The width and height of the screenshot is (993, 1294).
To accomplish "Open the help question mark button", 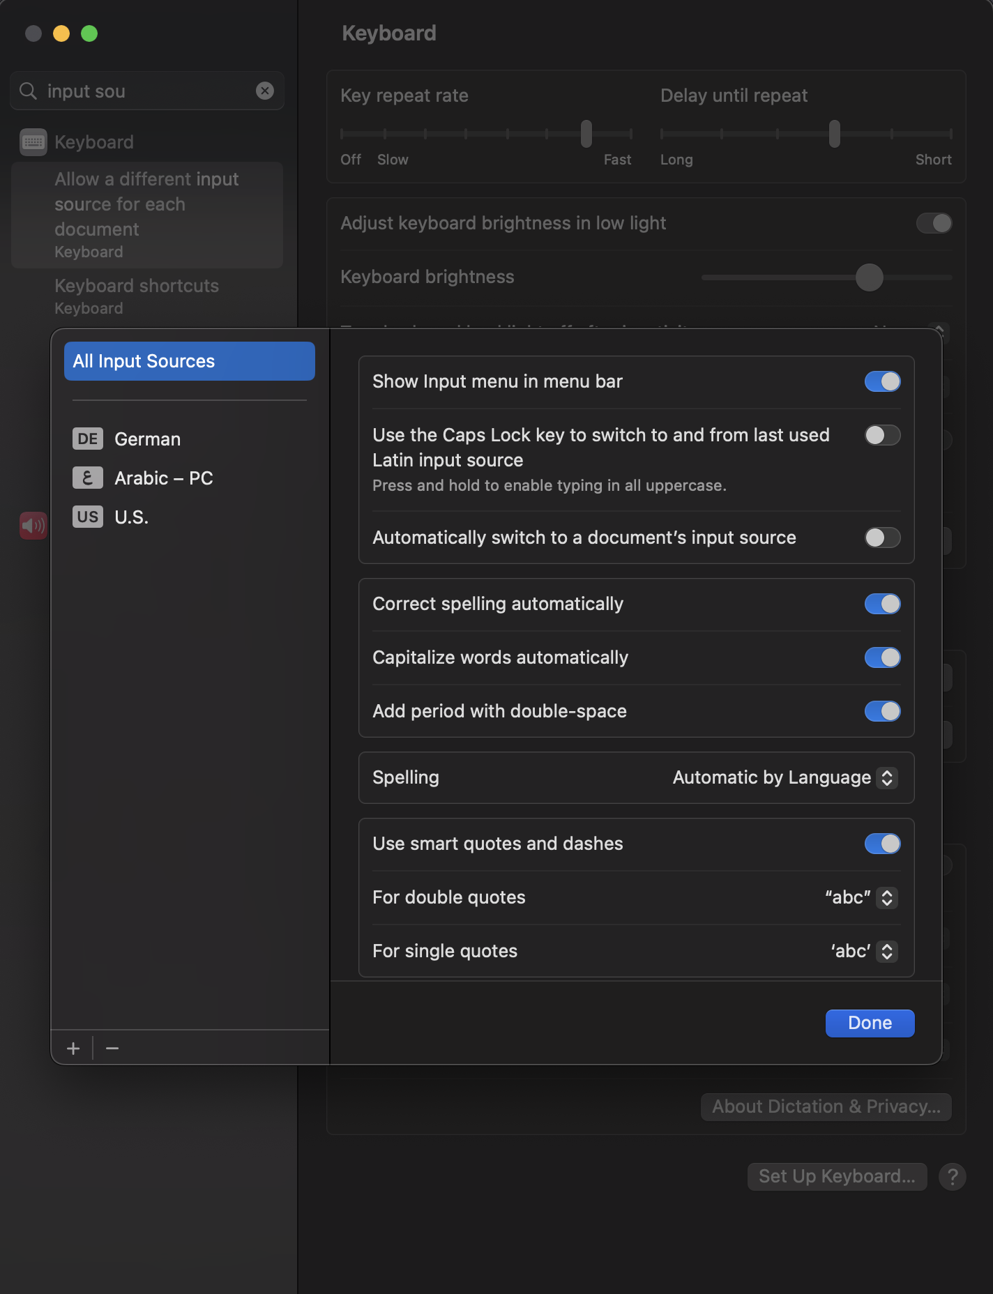I will point(953,1177).
